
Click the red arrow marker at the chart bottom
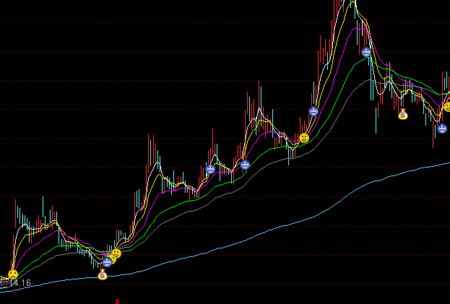(x=118, y=300)
